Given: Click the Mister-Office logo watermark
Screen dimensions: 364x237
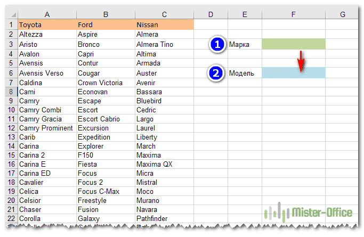Looking at the screenshot, I should click(x=309, y=213).
